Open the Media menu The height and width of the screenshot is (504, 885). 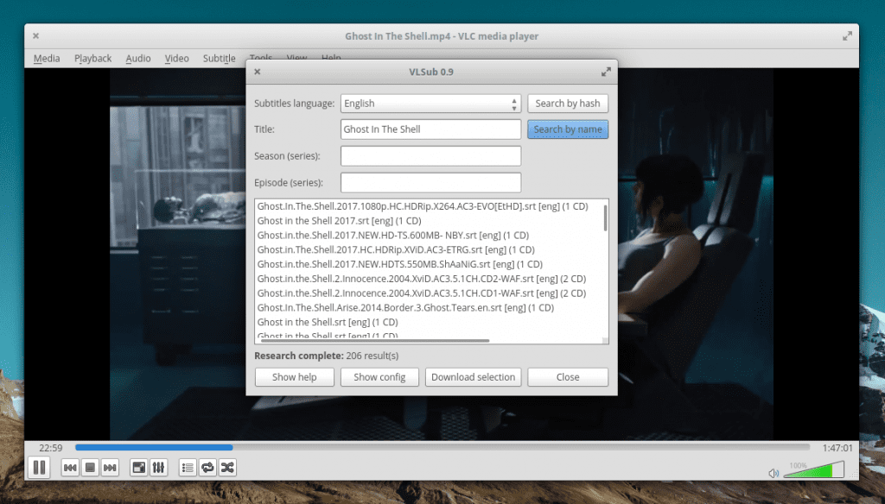click(x=47, y=59)
